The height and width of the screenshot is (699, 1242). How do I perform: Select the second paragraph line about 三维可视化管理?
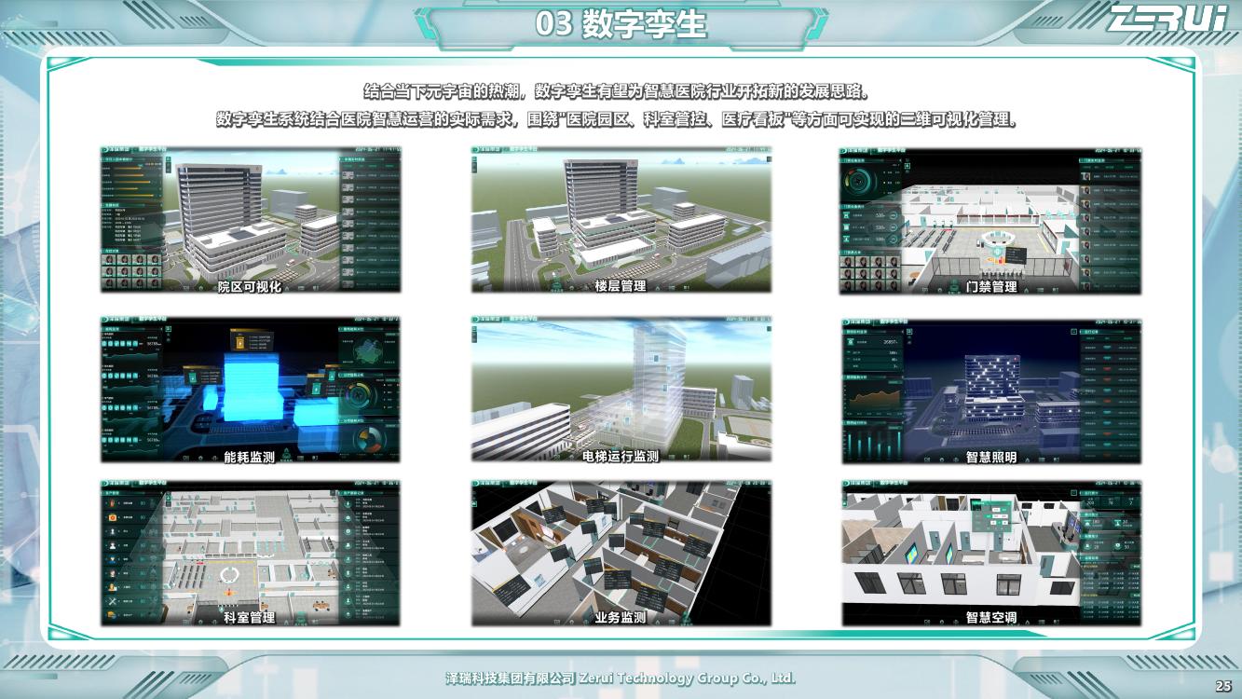(x=616, y=120)
